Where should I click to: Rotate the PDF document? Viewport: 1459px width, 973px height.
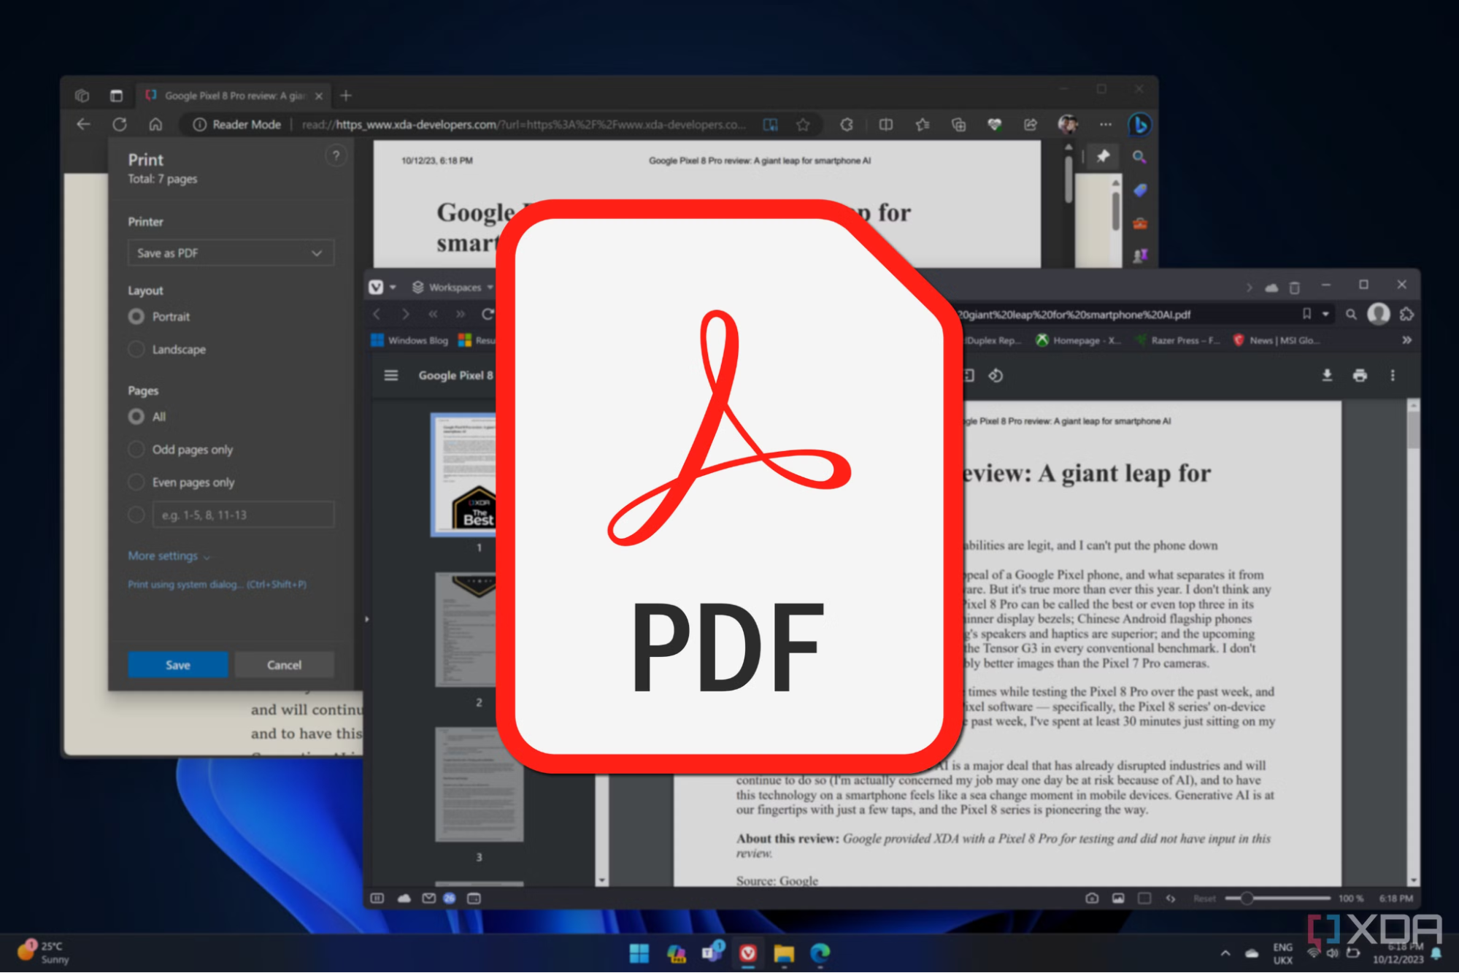click(996, 375)
